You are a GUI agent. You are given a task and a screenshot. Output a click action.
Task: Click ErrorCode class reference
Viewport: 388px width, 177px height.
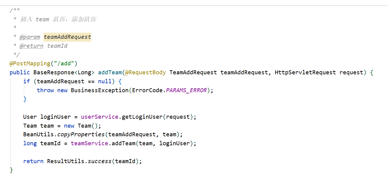(147, 90)
